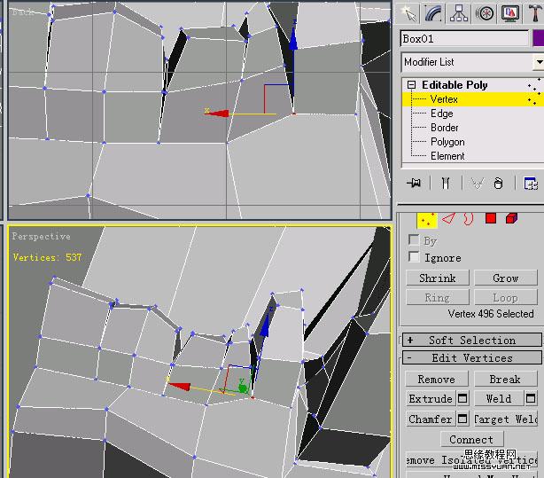Click the blue Z axis arrow in Perspective viewport
544x478 pixels.
coord(266,324)
